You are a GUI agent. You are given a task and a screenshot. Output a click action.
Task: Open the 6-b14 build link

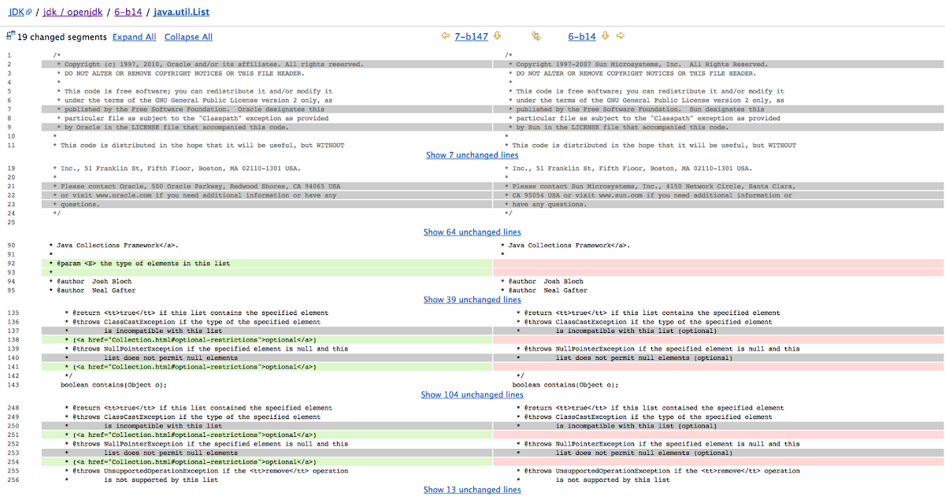[x=583, y=35]
